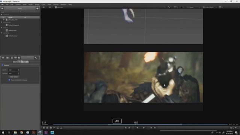Image resolution: width=240 pixels, height=135 pixels.
Task: Click the step forward one frame button
Action: pyautogui.click(x=129, y=127)
